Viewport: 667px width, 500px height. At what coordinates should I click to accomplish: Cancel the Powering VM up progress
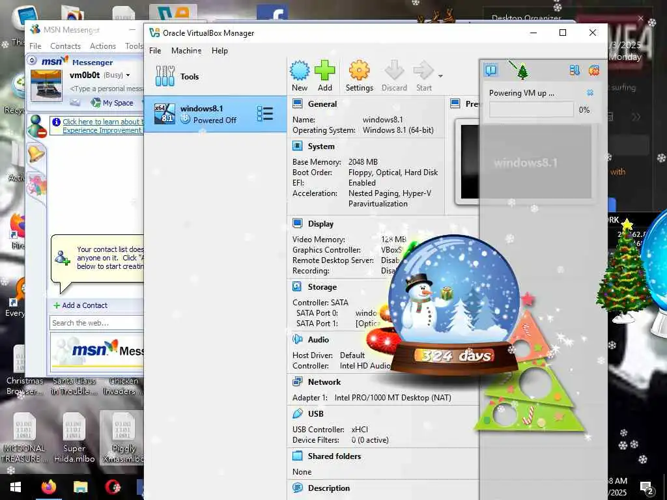tap(590, 92)
